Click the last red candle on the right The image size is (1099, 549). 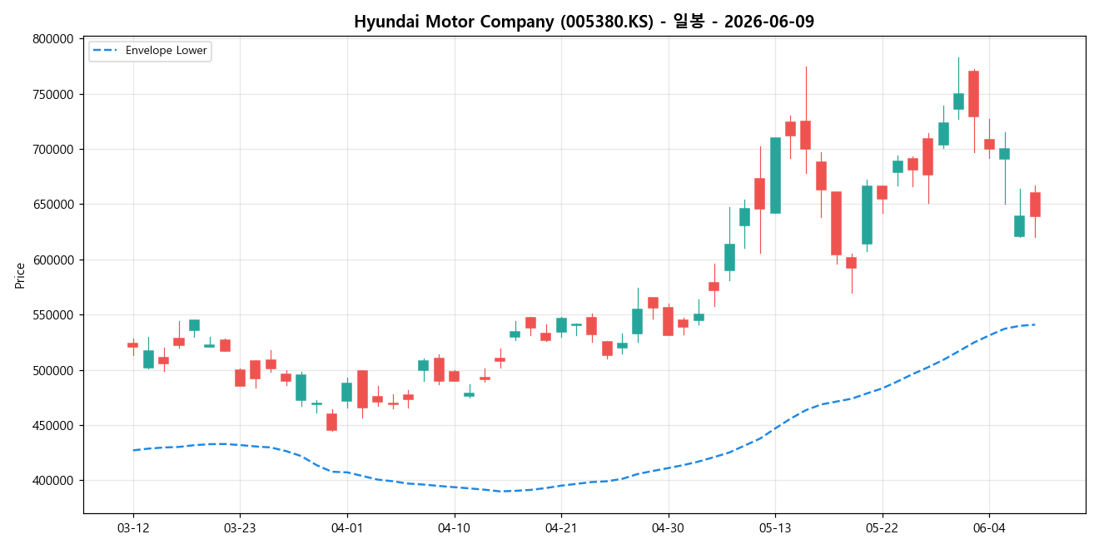coord(1035,205)
